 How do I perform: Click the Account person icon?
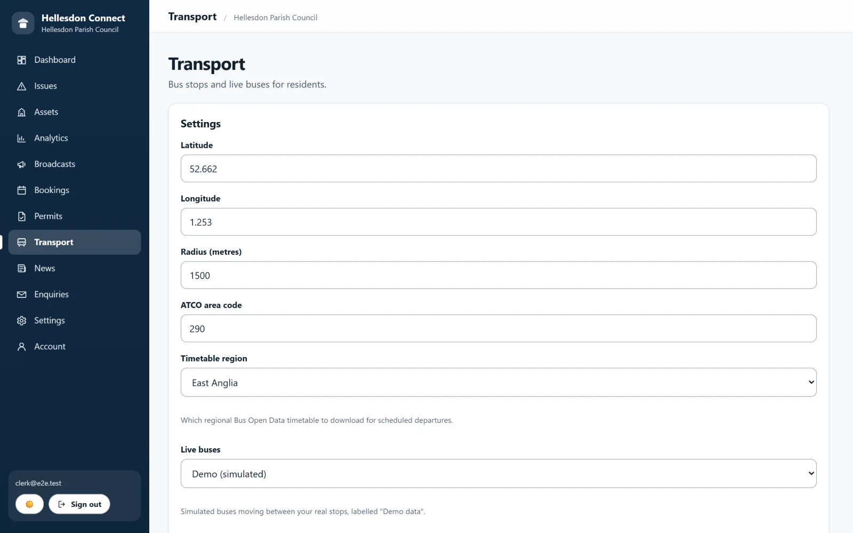coord(22,347)
